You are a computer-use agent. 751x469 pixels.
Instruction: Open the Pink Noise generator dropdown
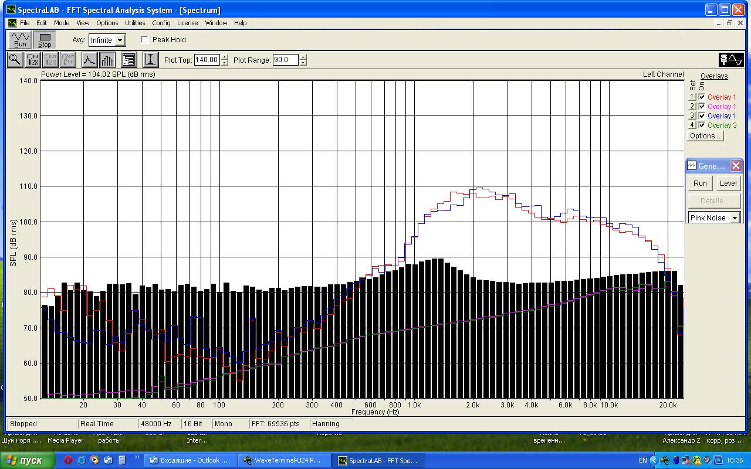point(735,217)
